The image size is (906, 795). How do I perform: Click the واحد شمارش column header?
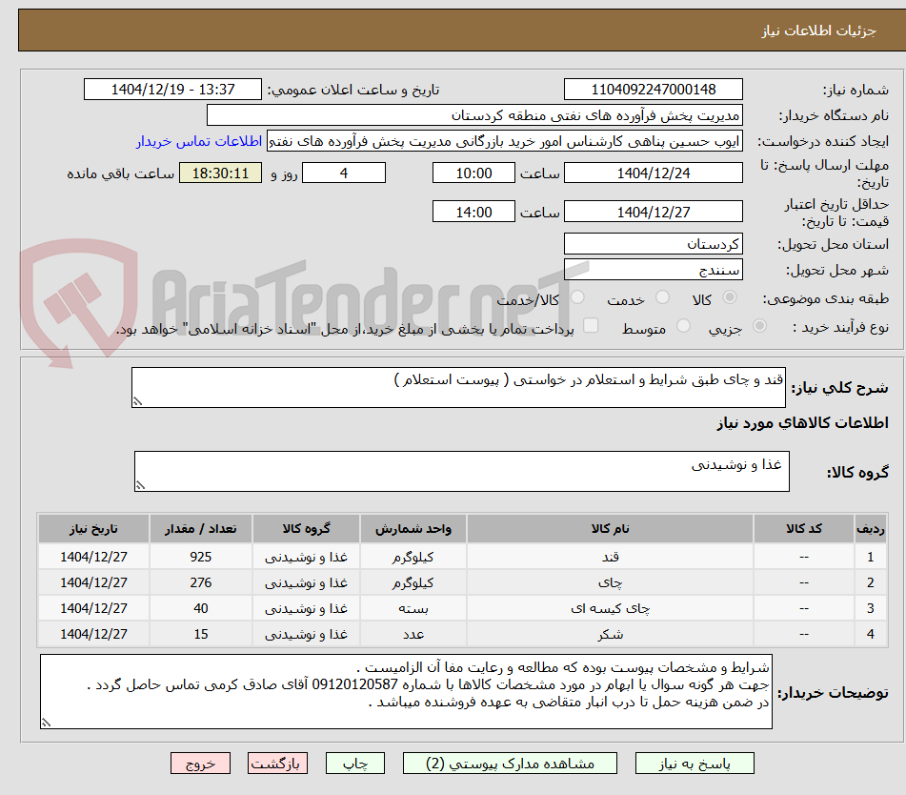pos(413,528)
